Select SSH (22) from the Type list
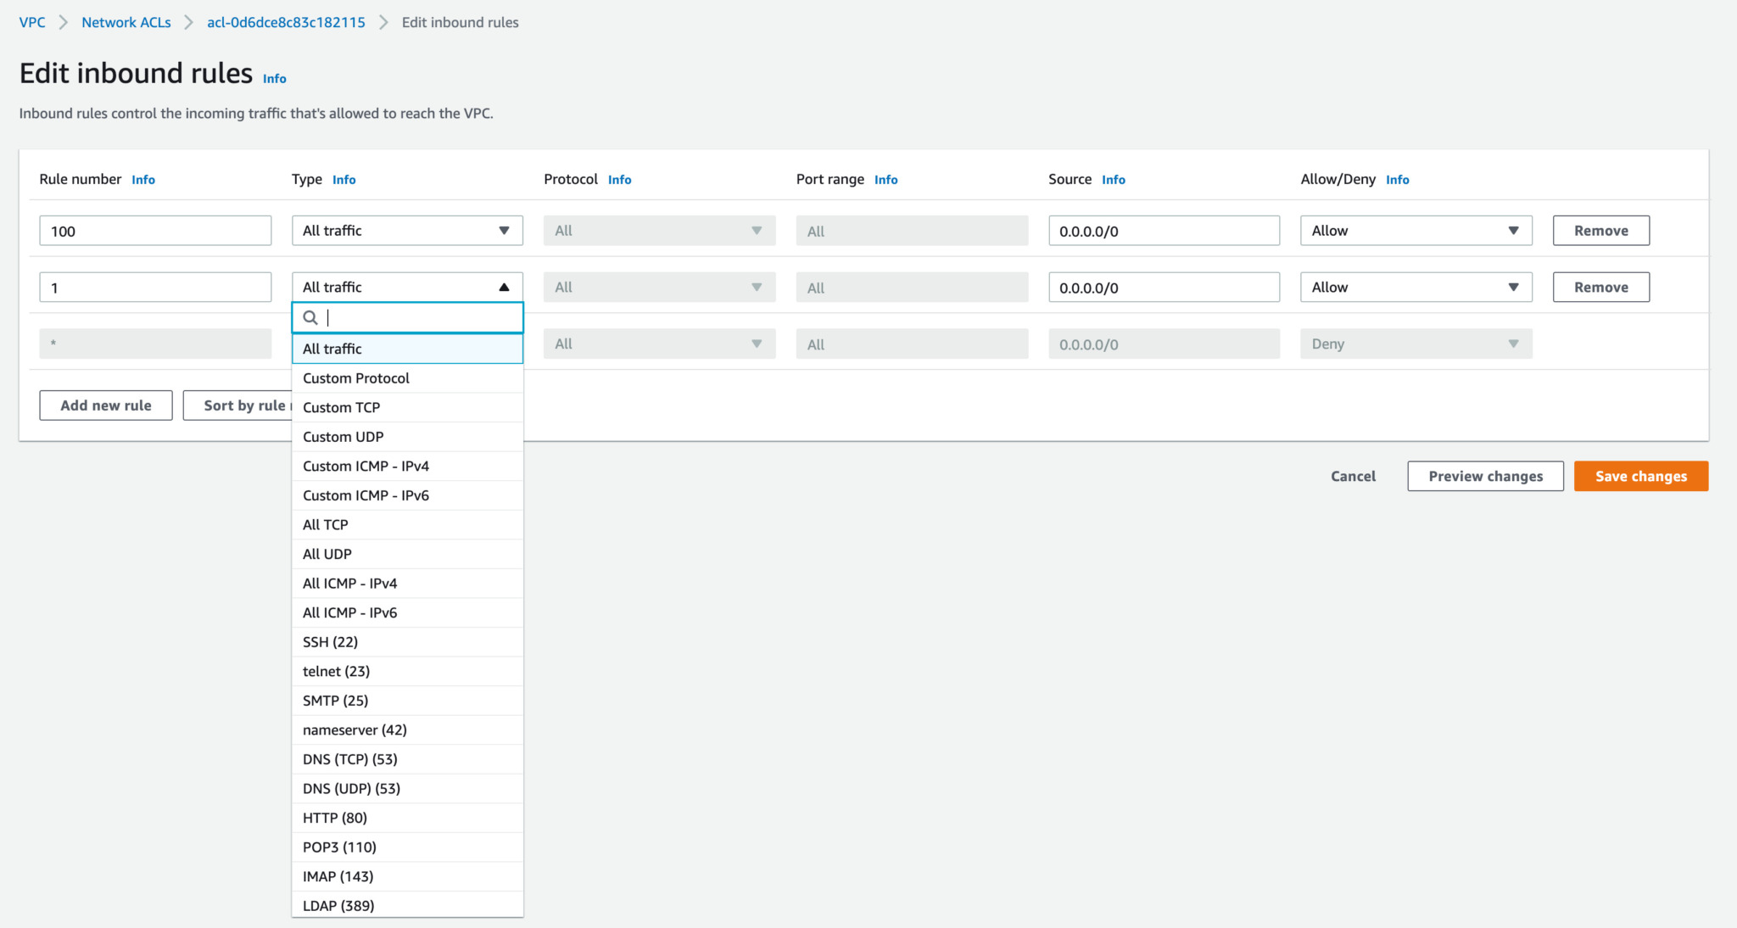Viewport: 1737px width, 928px height. click(x=330, y=642)
